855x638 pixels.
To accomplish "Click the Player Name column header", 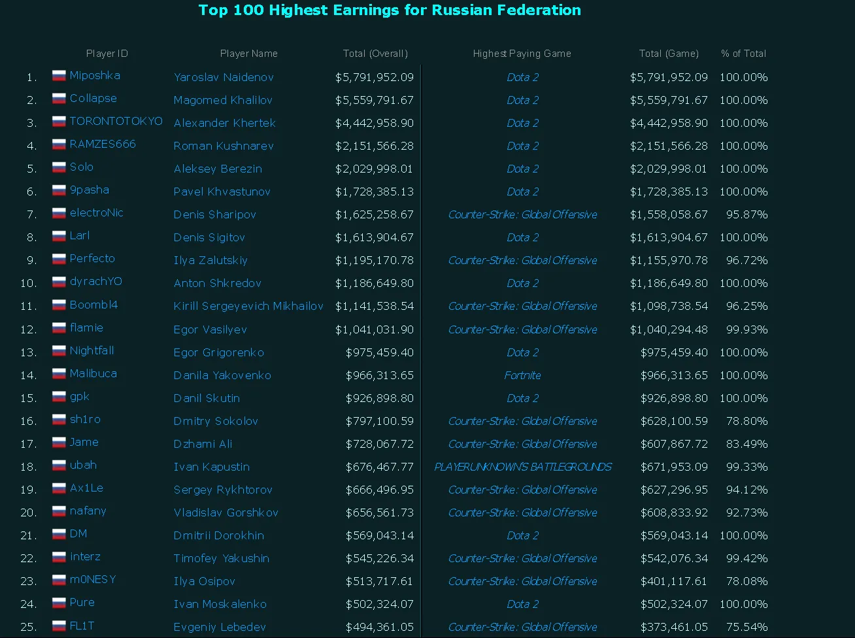I will point(249,54).
